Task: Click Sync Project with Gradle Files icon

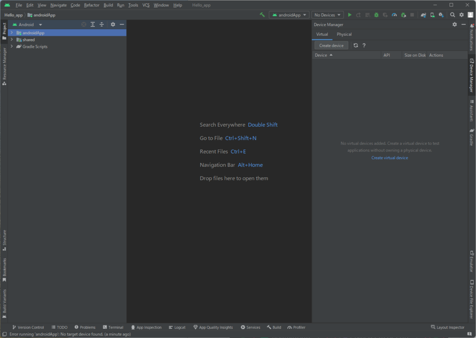Action: point(423,15)
